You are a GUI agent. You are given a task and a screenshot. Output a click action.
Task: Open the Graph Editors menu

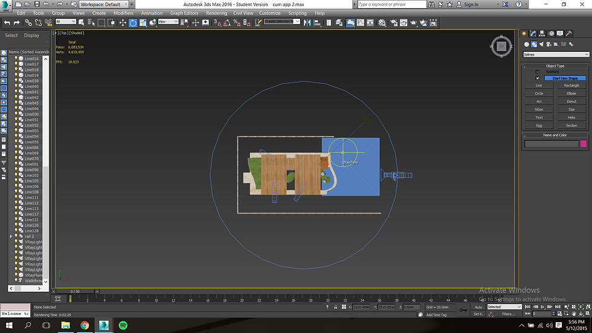184,13
